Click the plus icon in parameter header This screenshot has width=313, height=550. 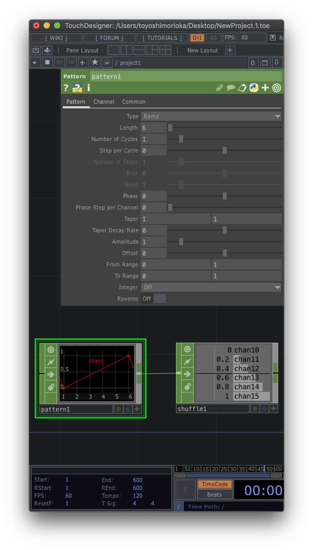(265, 88)
